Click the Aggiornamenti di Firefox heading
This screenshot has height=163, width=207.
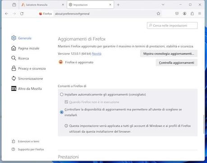(x=82, y=39)
